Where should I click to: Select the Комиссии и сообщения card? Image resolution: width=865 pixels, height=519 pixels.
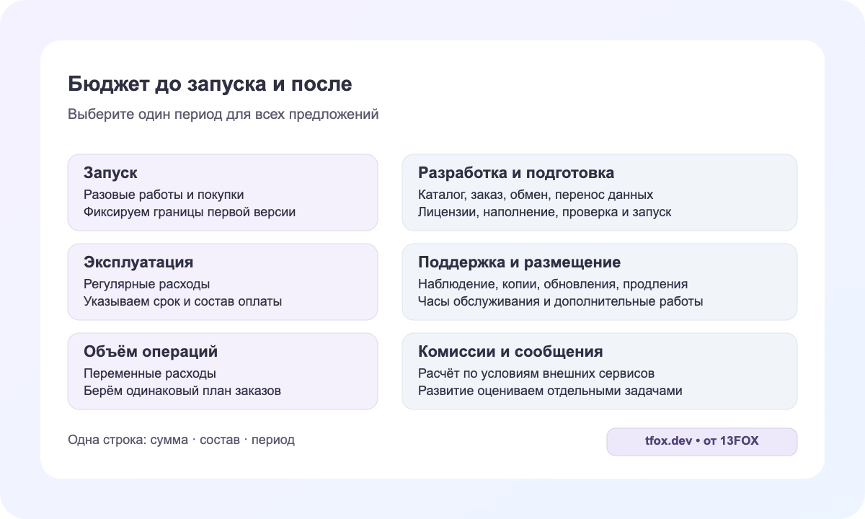(600, 371)
